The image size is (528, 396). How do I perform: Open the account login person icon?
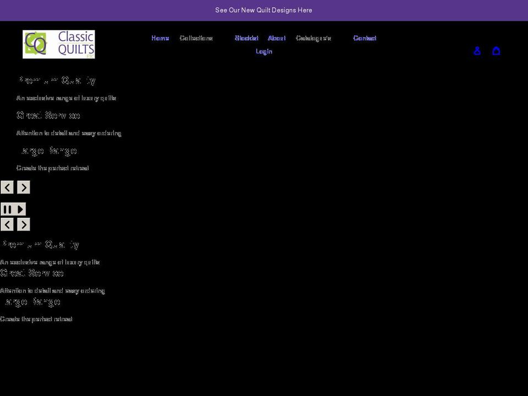pyautogui.click(x=477, y=51)
